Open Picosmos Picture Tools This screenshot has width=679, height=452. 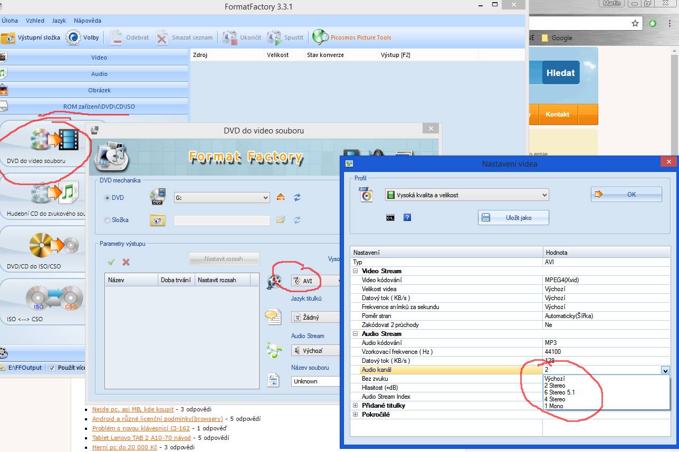point(351,37)
